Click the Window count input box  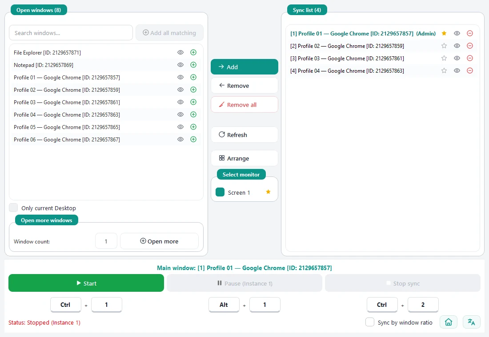coord(106,241)
